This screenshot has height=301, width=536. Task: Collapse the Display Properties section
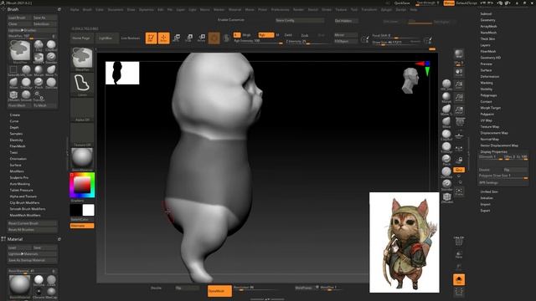(x=493, y=151)
